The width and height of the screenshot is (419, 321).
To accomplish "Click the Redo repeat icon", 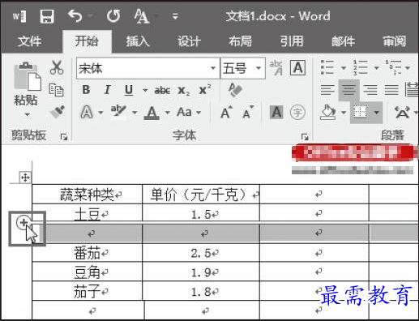I will (113, 16).
